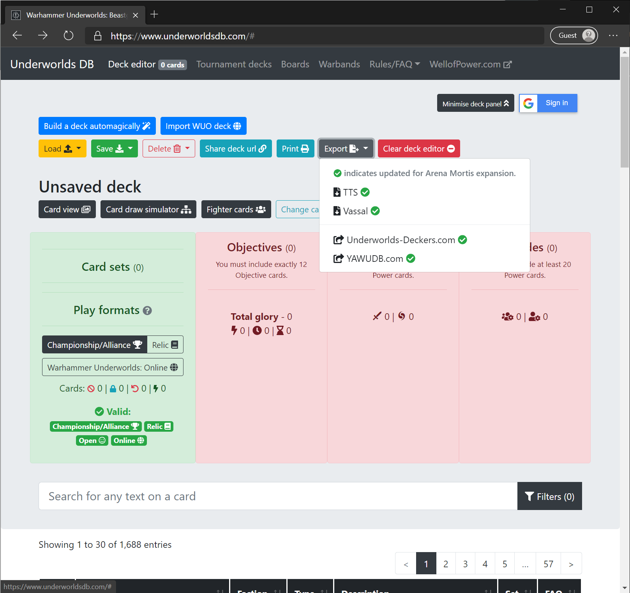Viewport: 630px width, 593px height.
Task: Reload the page
Action: [69, 35]
